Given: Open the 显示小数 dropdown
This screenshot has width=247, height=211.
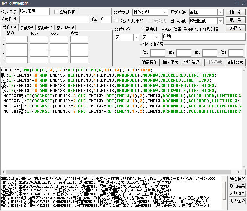Looking at the screenshot, I should click(x=220, y=21).
